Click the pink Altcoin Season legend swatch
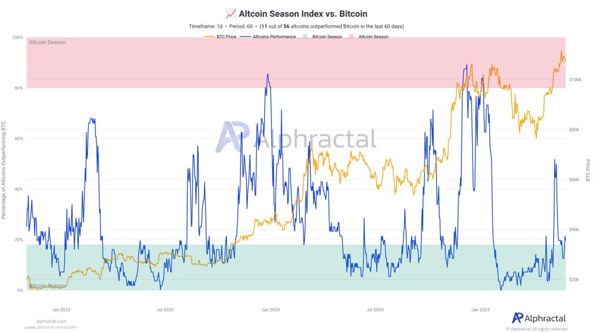Viewport: 593px width, 333px height. (x=351, y=37)
